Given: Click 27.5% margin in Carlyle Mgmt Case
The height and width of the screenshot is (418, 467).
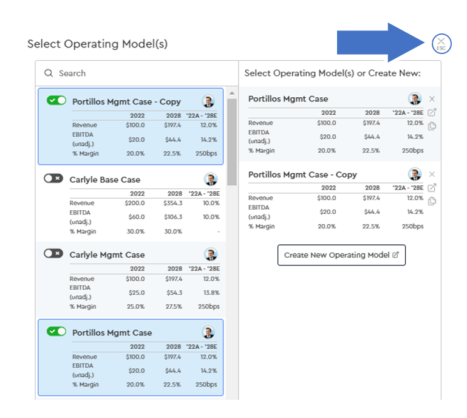Looking at the screenshot, I should [173, 306].
